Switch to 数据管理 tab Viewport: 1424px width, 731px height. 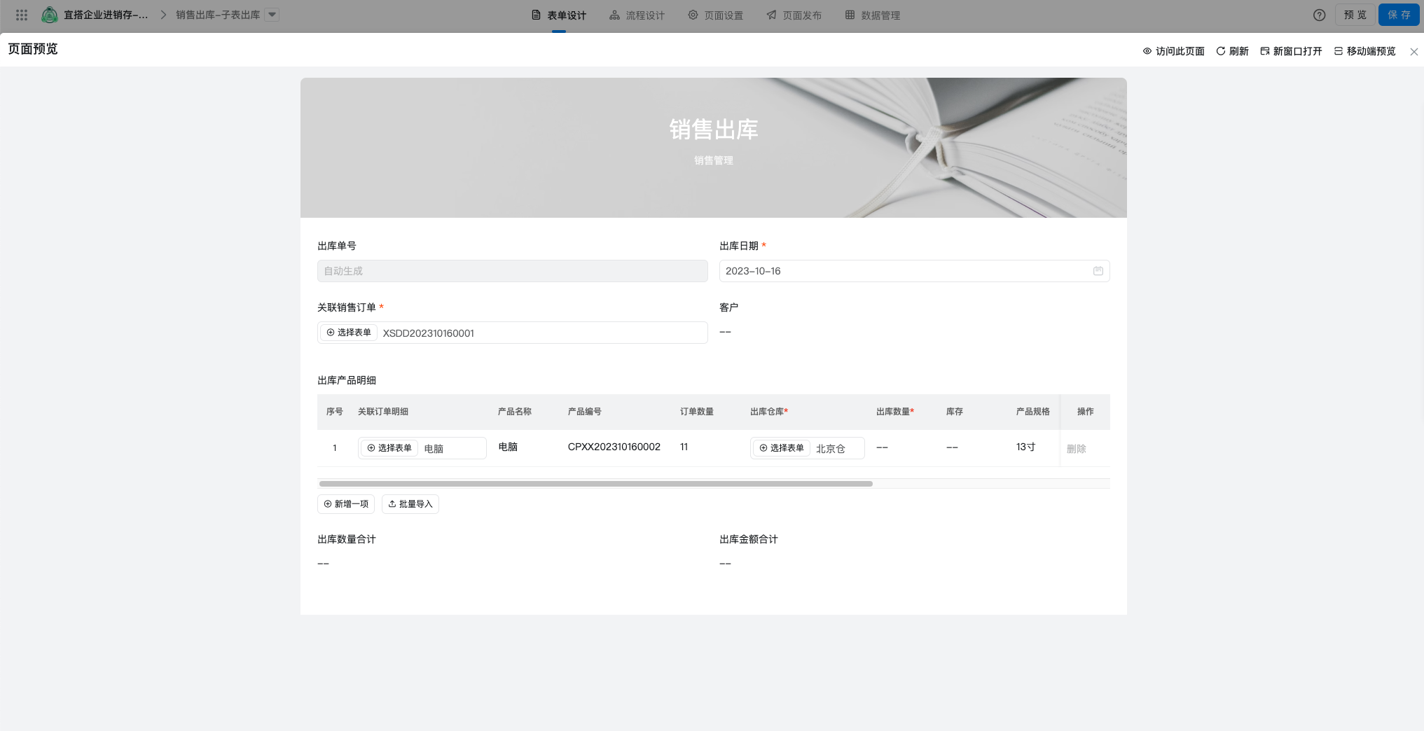pos(872,15)
